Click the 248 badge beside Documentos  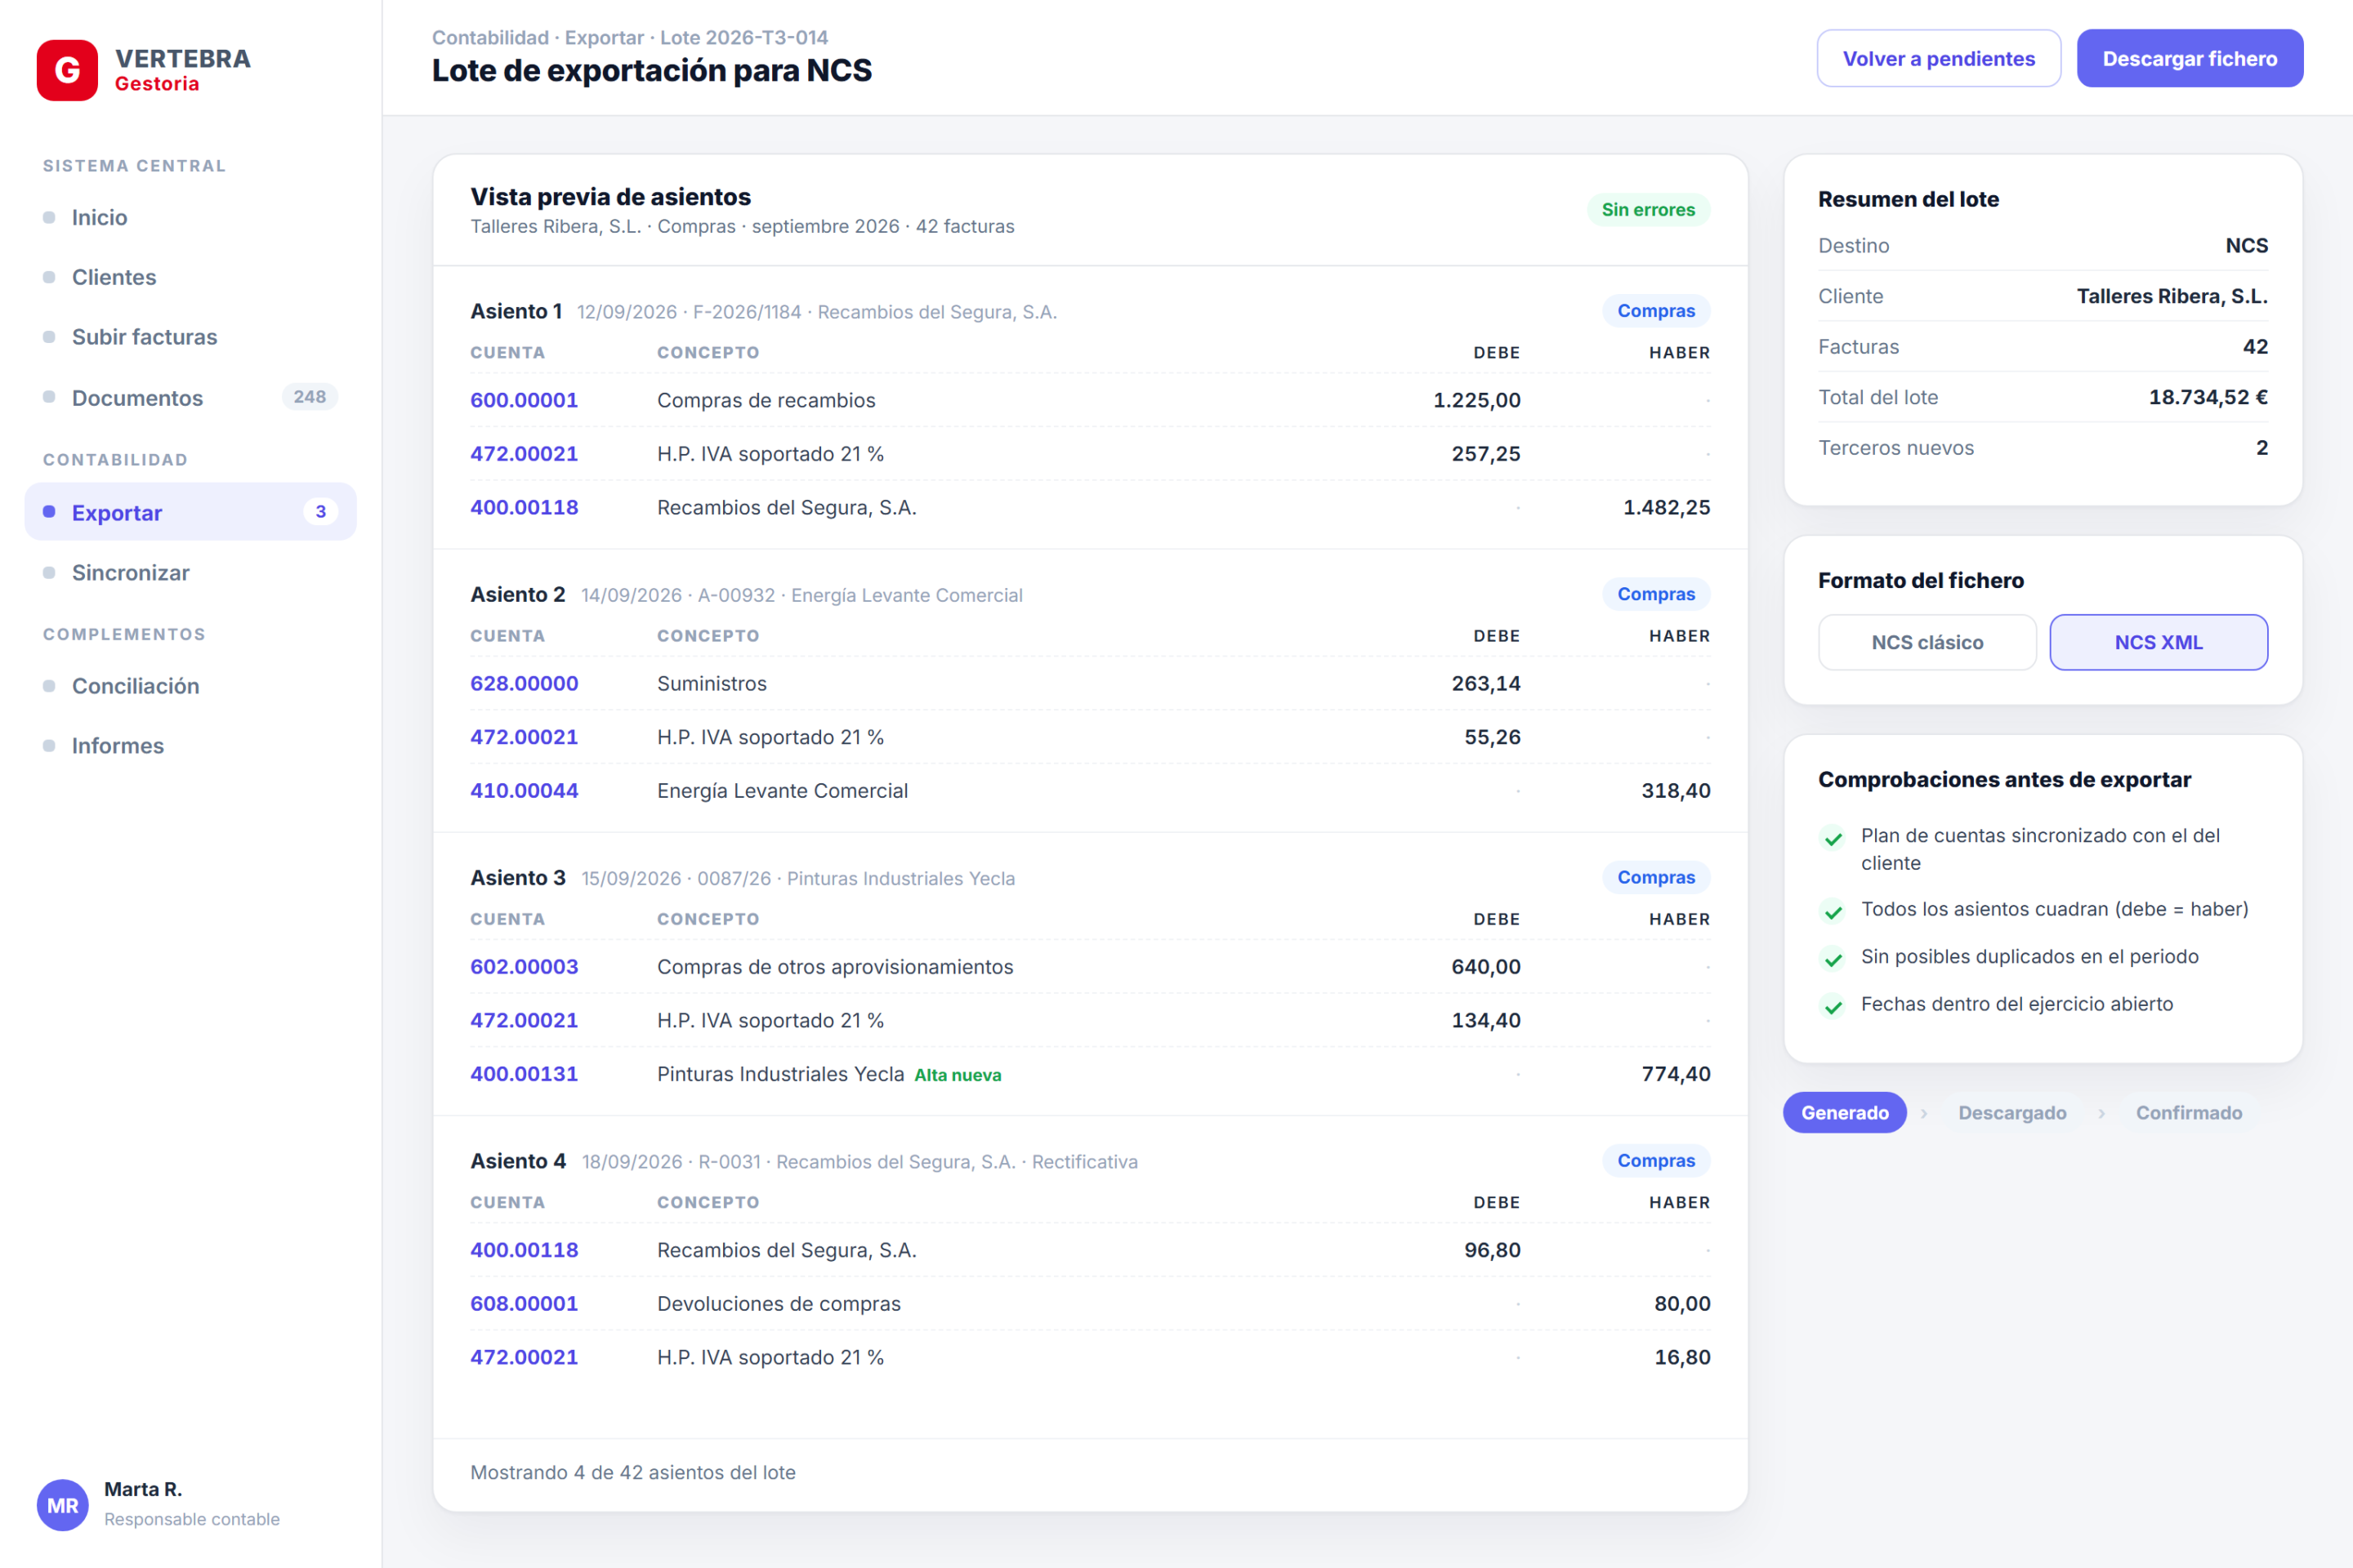click(309, 397)
